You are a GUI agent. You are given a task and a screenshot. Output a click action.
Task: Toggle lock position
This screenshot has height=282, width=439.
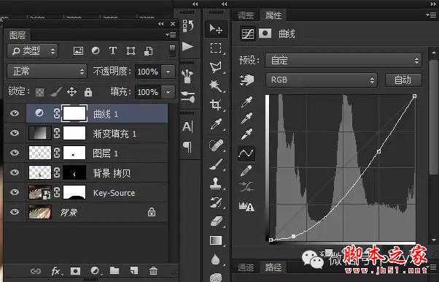(x=72, y=92)
